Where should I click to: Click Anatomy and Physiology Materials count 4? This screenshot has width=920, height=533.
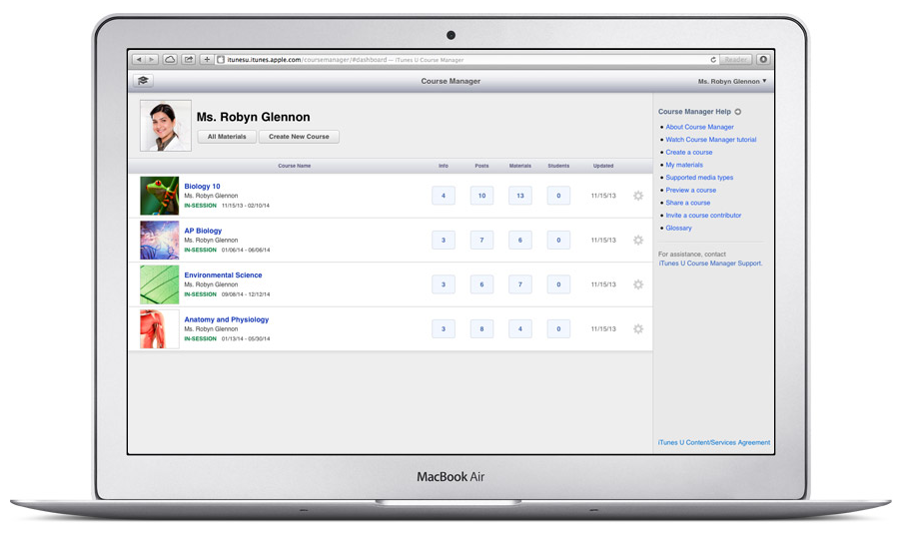coord(520,329)
